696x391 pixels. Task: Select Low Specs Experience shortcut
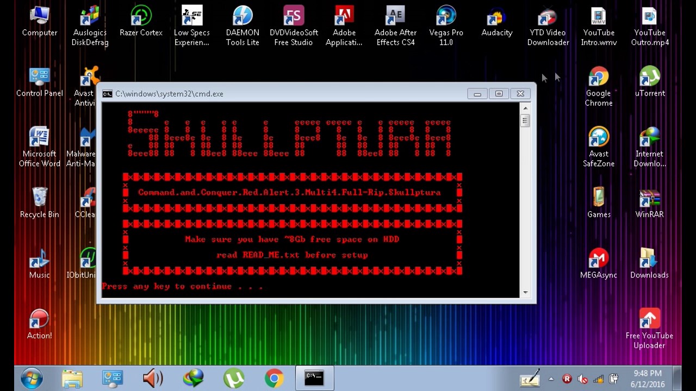[x=191, y=26]
